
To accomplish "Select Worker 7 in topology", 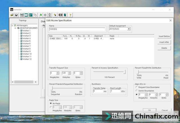I will click(26, 46).
